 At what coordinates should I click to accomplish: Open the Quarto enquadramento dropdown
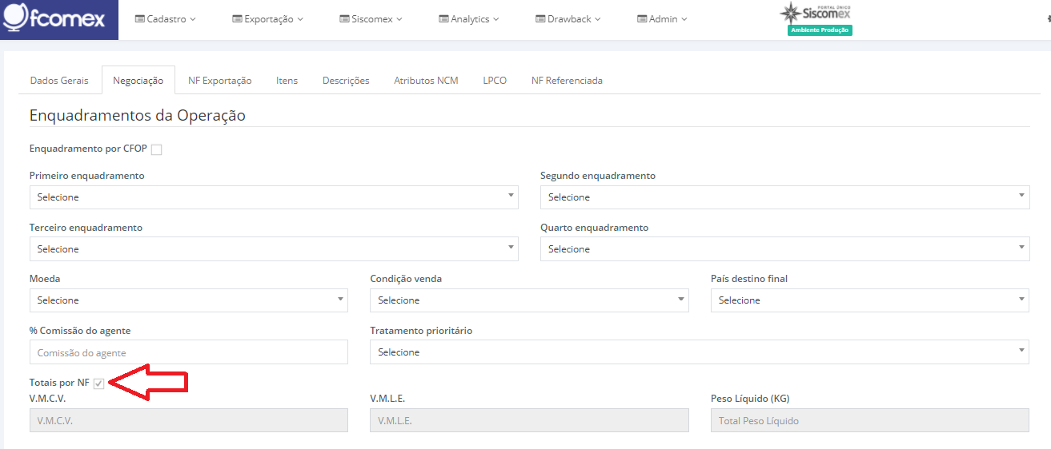(x=785, y=249)
